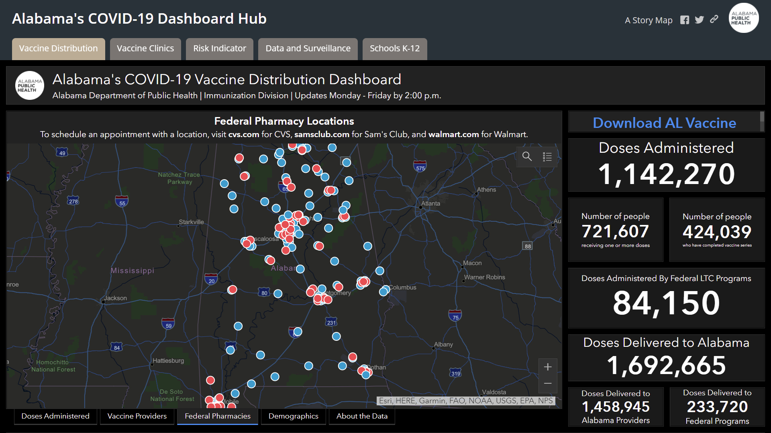Open the Vaccine Clinics tab

pos(145,49)
